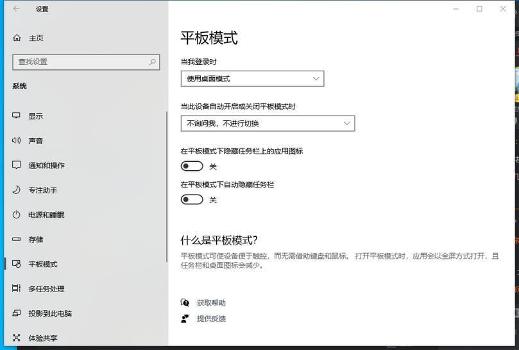
Task: Click the power and sleep (电源和睡眠) icon
Action: [16, 214]
